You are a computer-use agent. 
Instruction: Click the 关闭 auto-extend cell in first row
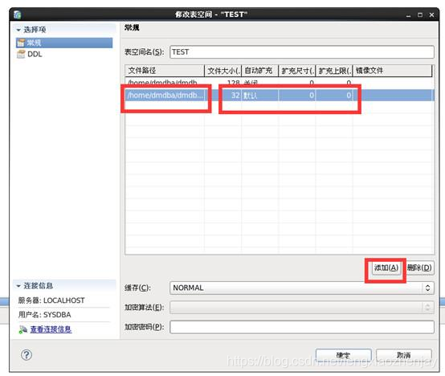259,83
